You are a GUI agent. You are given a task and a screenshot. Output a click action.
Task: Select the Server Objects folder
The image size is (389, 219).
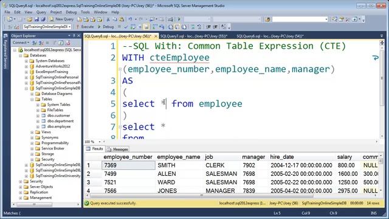(41, 187)
